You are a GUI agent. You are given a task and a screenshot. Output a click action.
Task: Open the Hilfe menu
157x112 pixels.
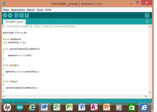coord(48,10)
